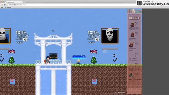Click the grey orb above the pavilion
The width and height of the screenshot is (169, 95).
click(53, 31)
